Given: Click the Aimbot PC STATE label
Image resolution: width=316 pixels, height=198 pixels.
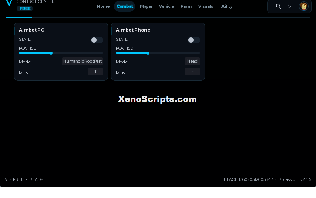Looking at the screenshot, I should [25, 39].
